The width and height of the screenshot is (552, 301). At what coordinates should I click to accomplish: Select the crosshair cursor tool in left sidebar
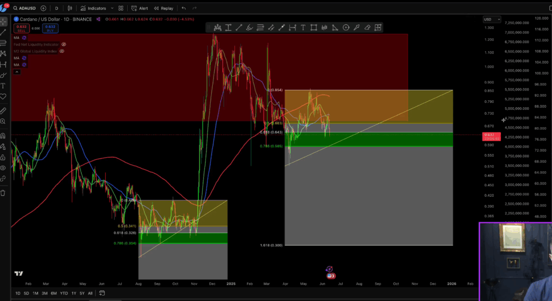(x=3, y=22)
